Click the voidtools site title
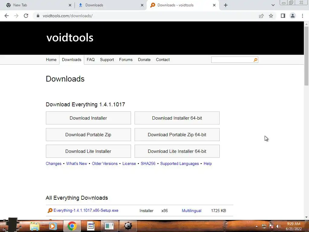309x232 pixels. (70, 37)
